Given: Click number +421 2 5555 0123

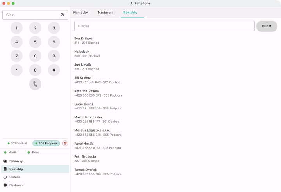Looking at the screenshot, I should point(87,148).
